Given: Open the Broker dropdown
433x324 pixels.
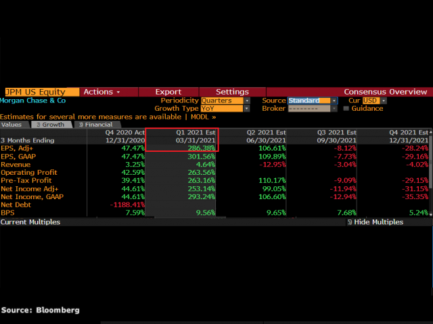Looking at the screenshot, I should (x=312, y=109).
